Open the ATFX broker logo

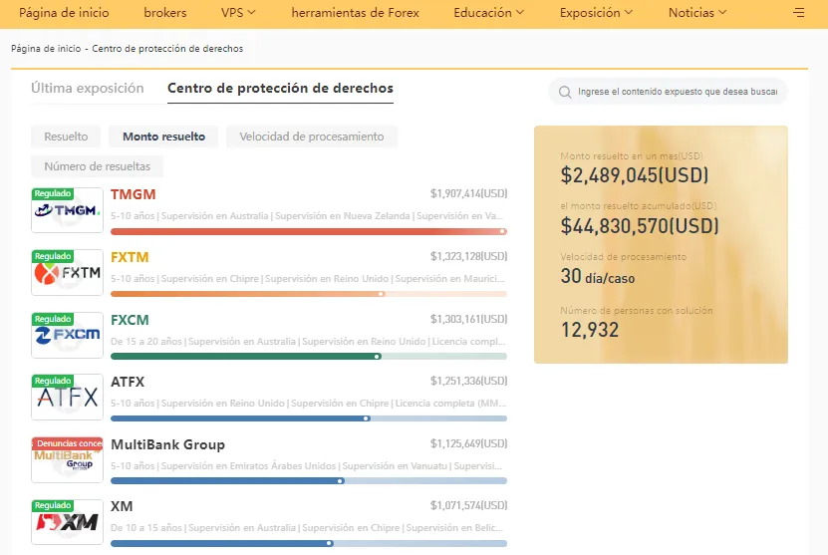[x=67, y=398]
